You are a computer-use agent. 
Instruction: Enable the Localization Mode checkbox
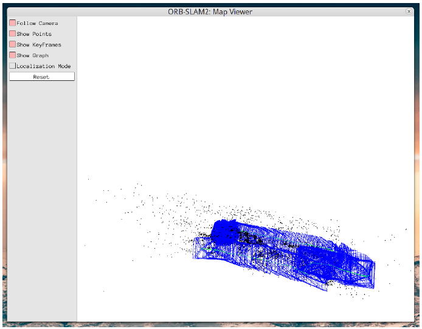(12, 66)
